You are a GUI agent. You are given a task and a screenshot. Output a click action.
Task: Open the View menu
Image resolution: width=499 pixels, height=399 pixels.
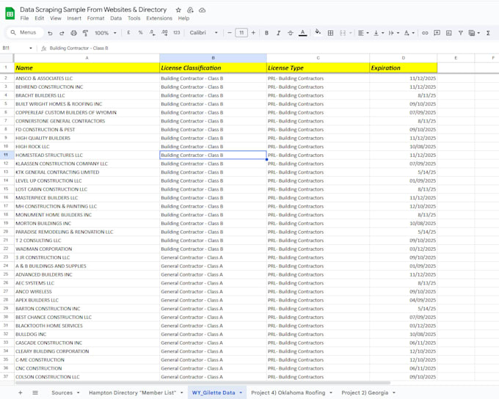click(55, 18)
